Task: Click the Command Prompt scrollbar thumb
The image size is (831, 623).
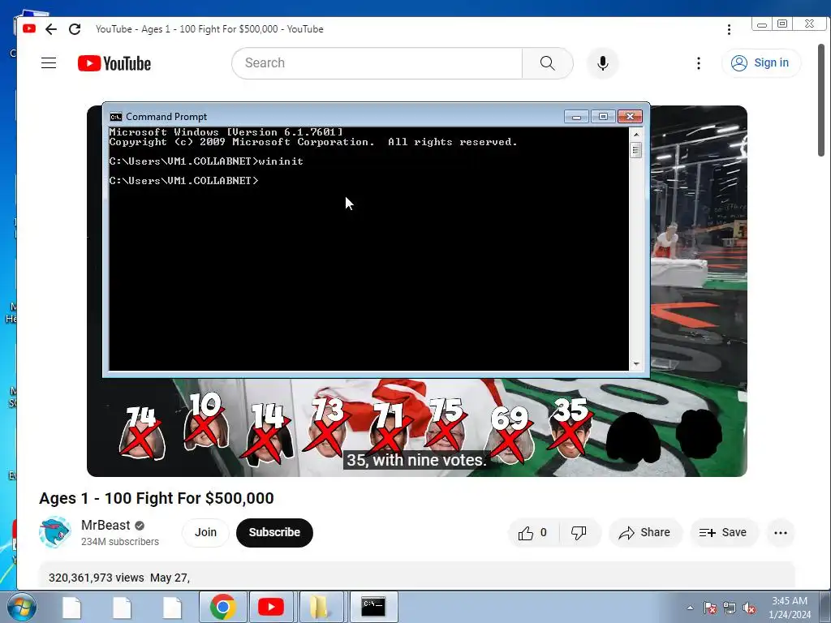Action: pyautogui.click(x=636, y=150)
